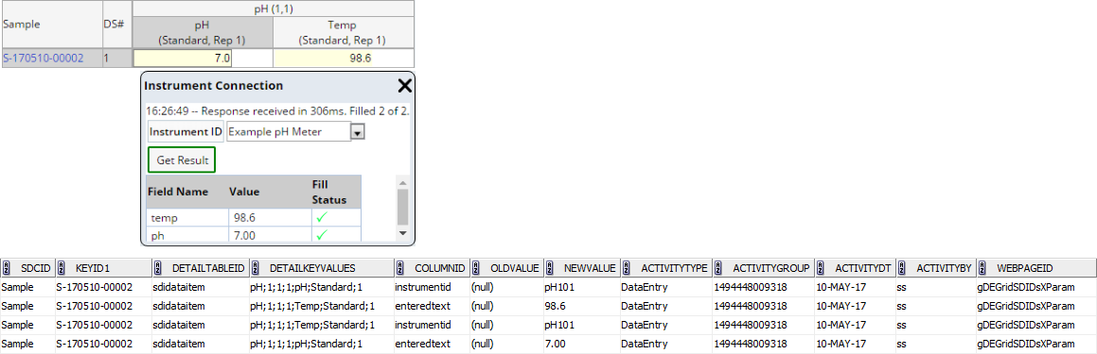This screenshot has width=1097, height=354.
Task: Click the sort icon in COLUMNID column header
Action: coord(400,268)
